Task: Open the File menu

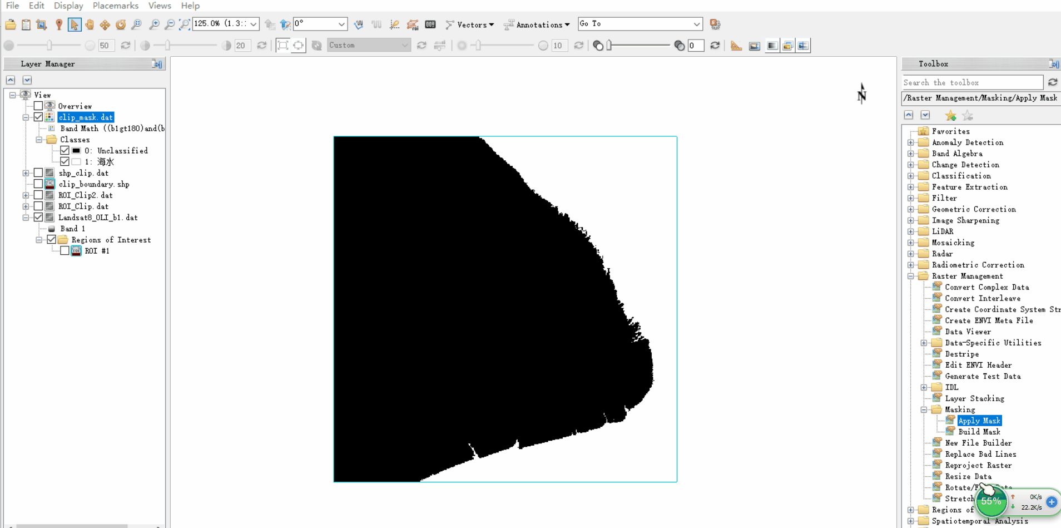Action: coord(12,6)
